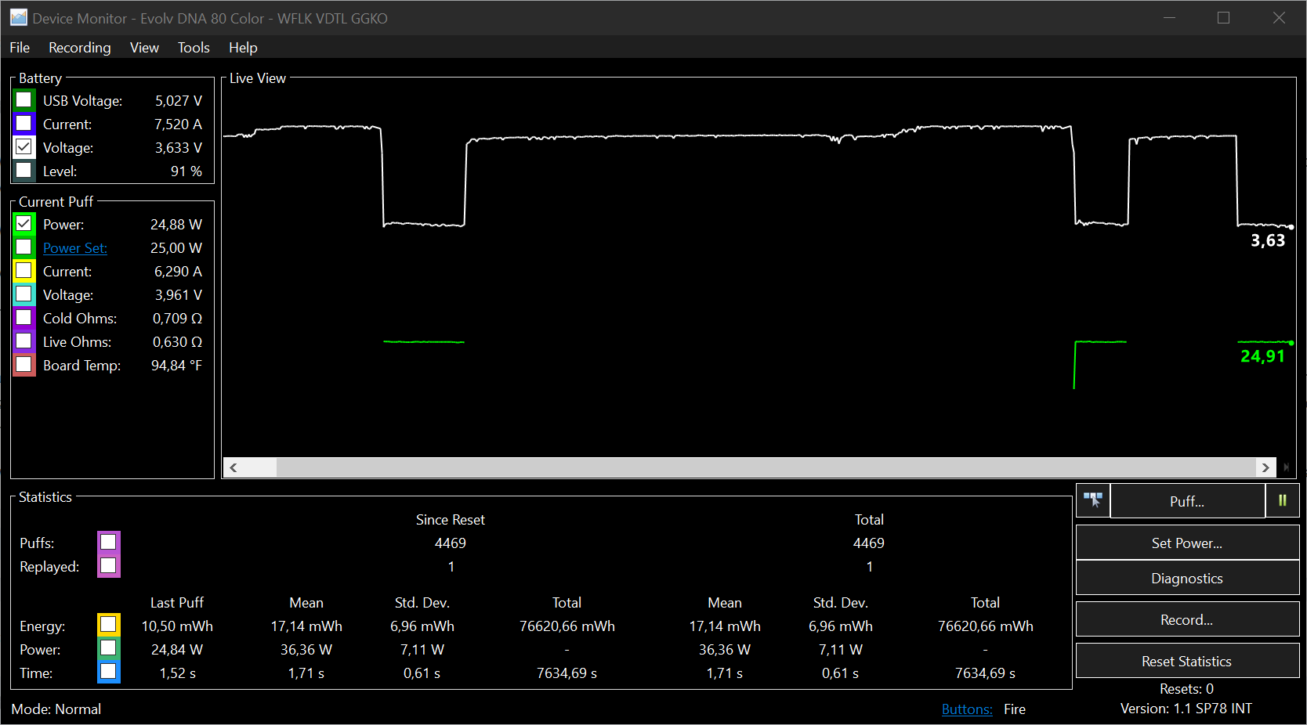The image size is (1307, 725).
Task: Pause live view with the green pause icon
Action: 1283,500
